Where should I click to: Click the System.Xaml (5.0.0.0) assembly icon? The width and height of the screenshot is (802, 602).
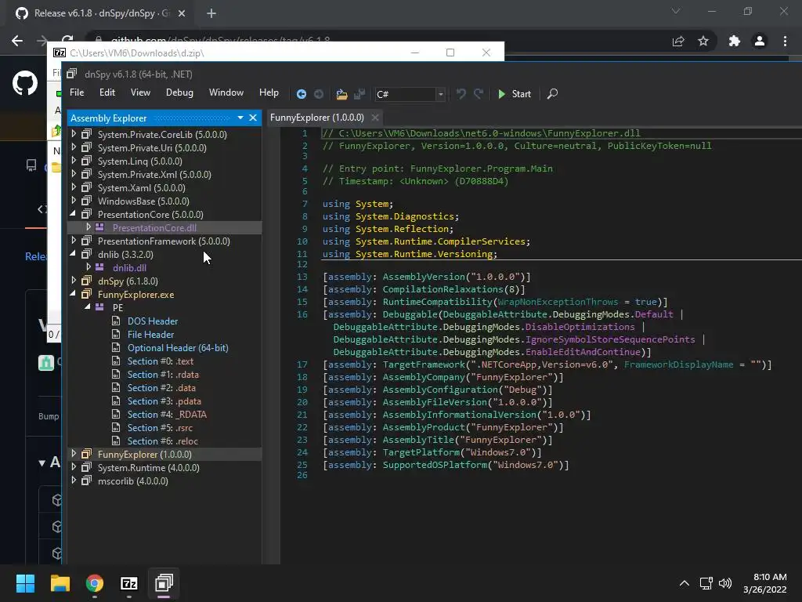click(x=87, y=188)
